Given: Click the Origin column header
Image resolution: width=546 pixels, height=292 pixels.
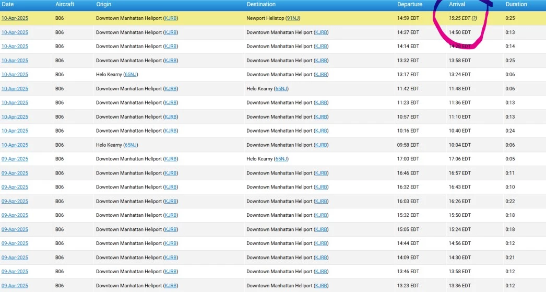Looking at the screenshot, I should pyautogui.click(x=104, y=5).
